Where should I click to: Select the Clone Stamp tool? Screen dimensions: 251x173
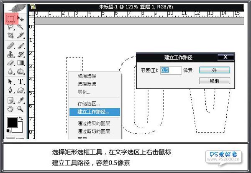pyautogui.click(x=11, y=54)
